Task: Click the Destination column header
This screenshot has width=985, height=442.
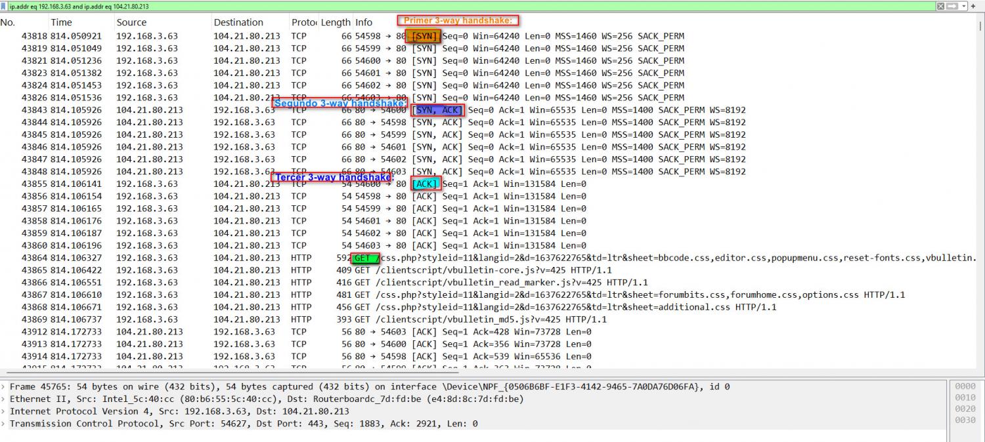Action: (x=238, y=22)
